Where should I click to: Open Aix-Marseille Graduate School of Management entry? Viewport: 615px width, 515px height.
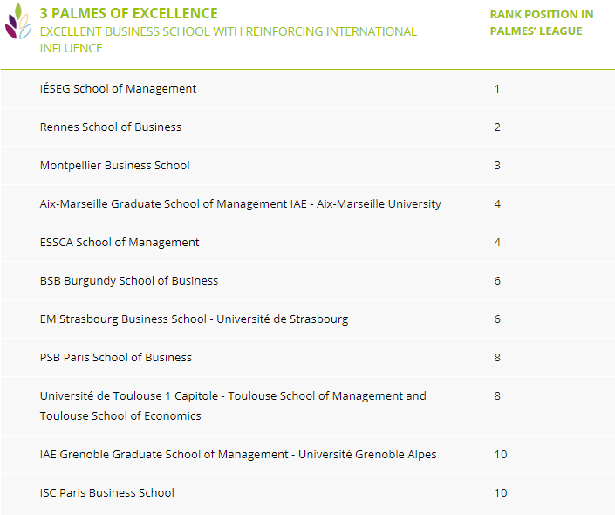point(240,203)
